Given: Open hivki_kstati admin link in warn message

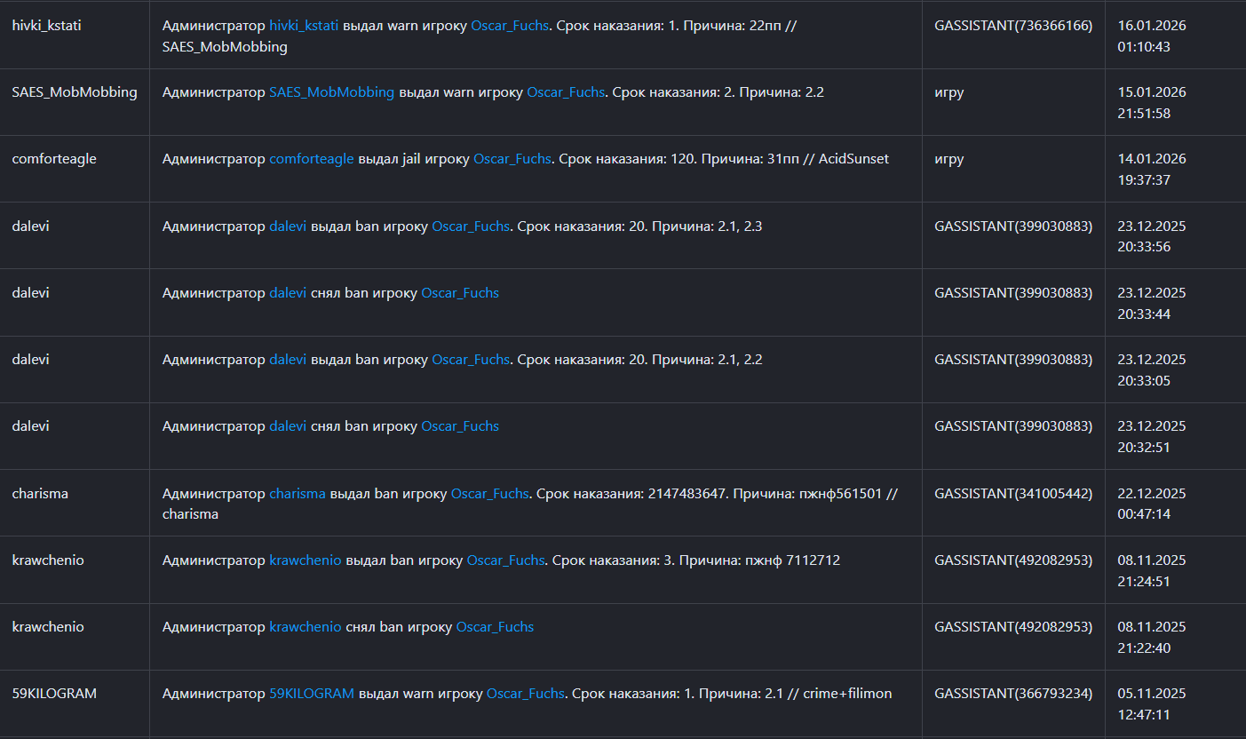Looking at the screenshot, I should pos(304,26).
